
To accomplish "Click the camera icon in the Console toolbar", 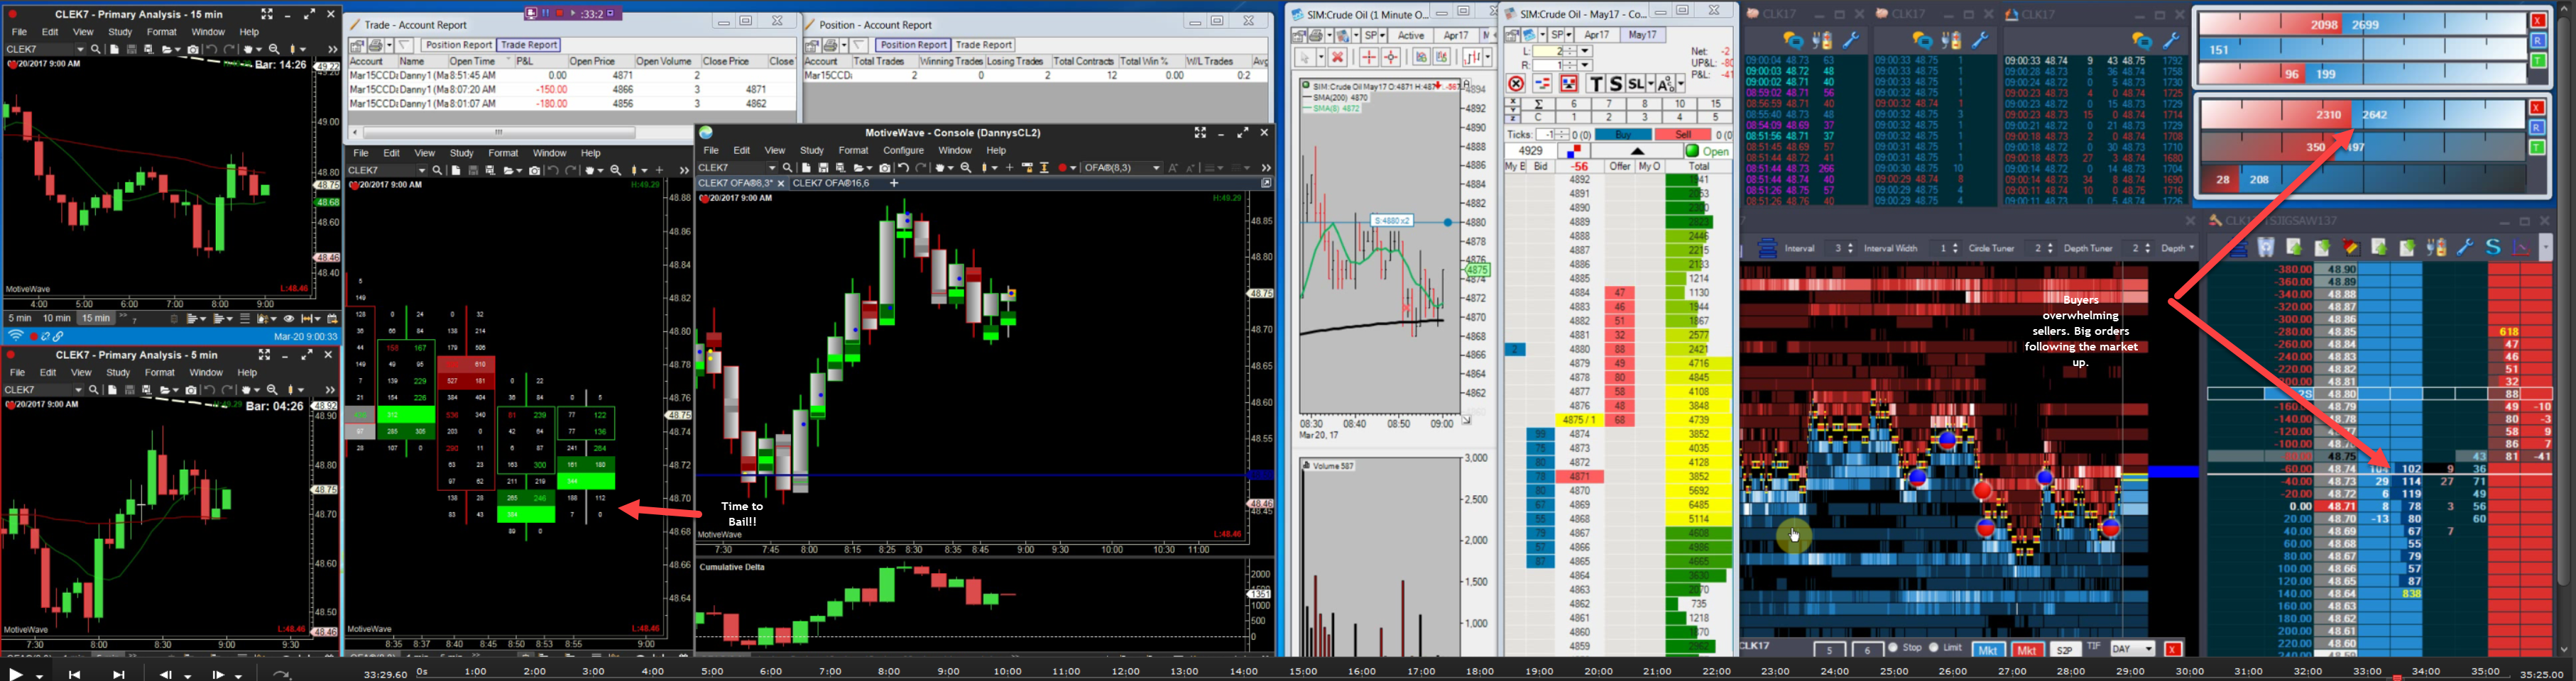I will [x=885, y=167].
